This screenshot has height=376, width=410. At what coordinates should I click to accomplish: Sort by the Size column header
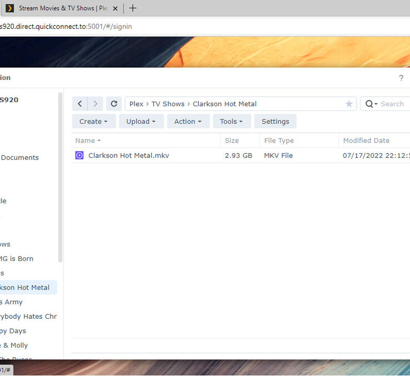coord(240,141)
